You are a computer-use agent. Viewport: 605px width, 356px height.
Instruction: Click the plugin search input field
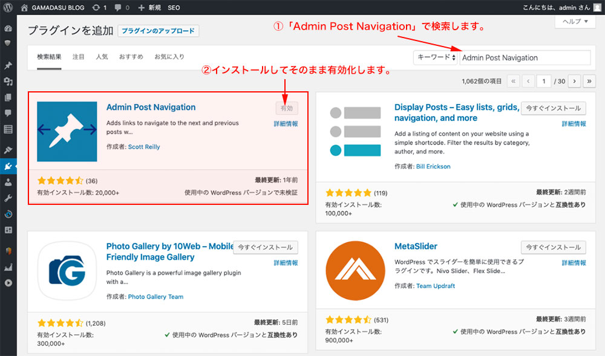point(525,57)
